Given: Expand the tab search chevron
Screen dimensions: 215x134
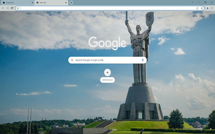Looking at the screenshot, I should point(192,2).
